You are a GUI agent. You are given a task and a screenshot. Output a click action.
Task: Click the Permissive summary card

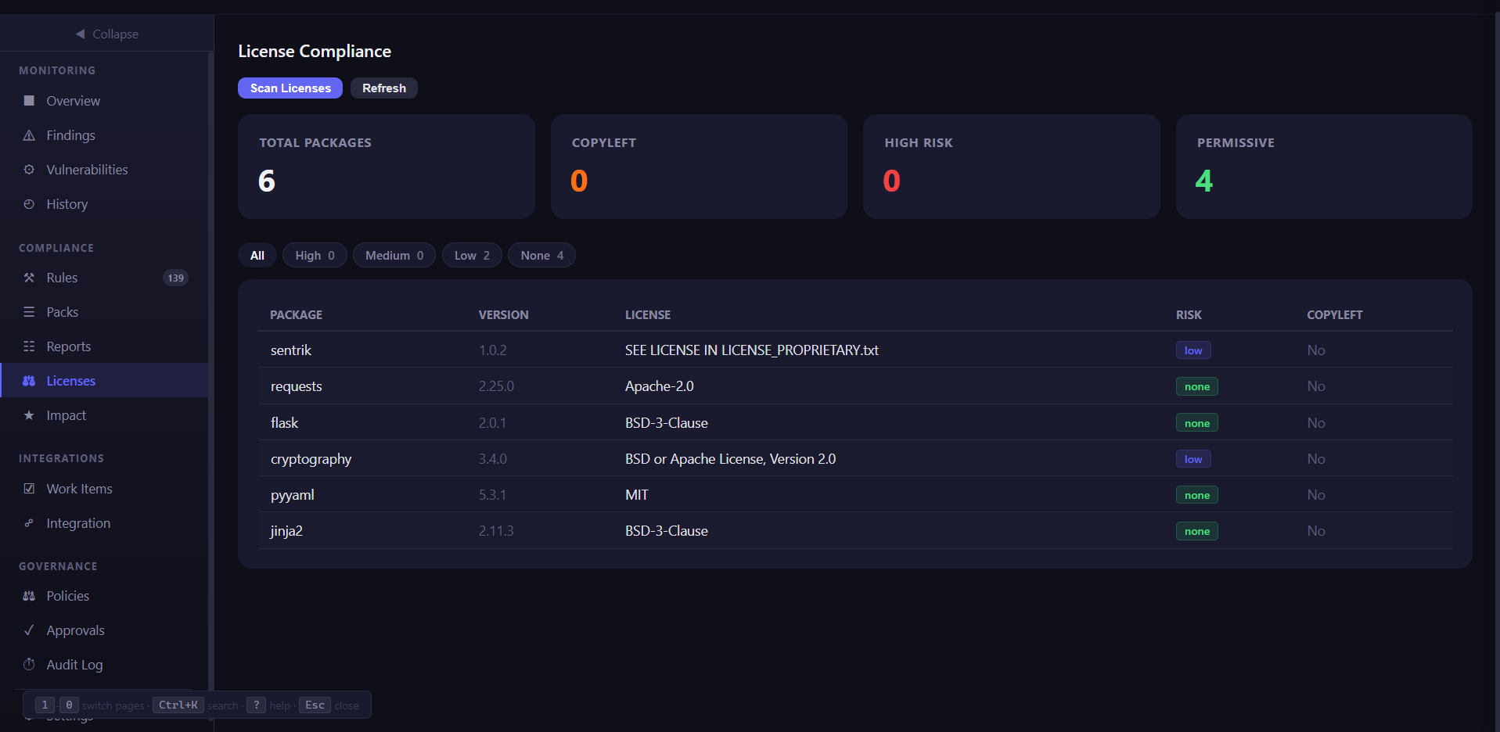pyautogui.click(x=1324, y=167)
